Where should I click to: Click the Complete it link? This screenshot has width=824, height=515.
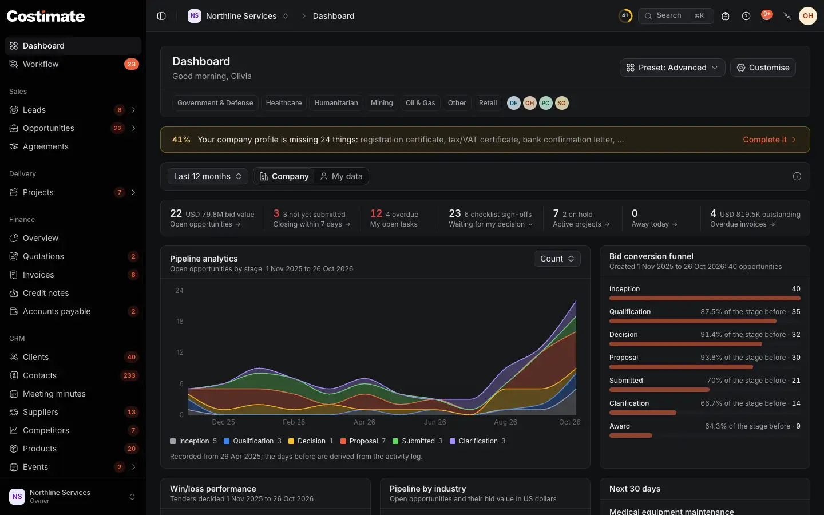coord(770,140)
